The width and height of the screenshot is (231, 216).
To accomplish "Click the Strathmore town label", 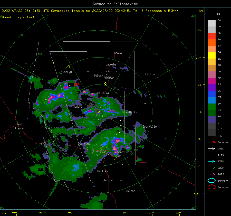I will (125, 152).
